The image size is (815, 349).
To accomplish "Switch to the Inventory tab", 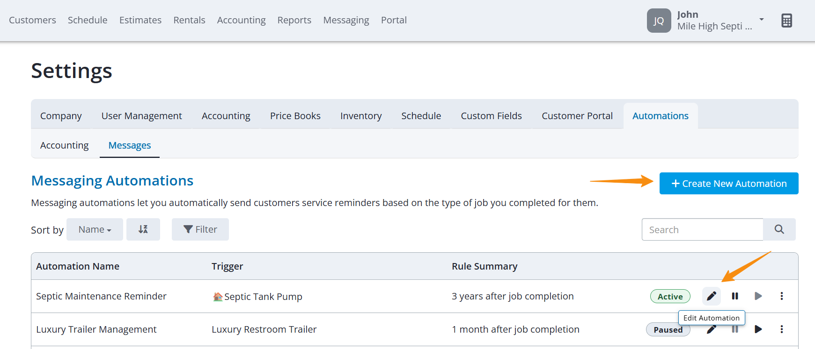I will coord(361,116).
